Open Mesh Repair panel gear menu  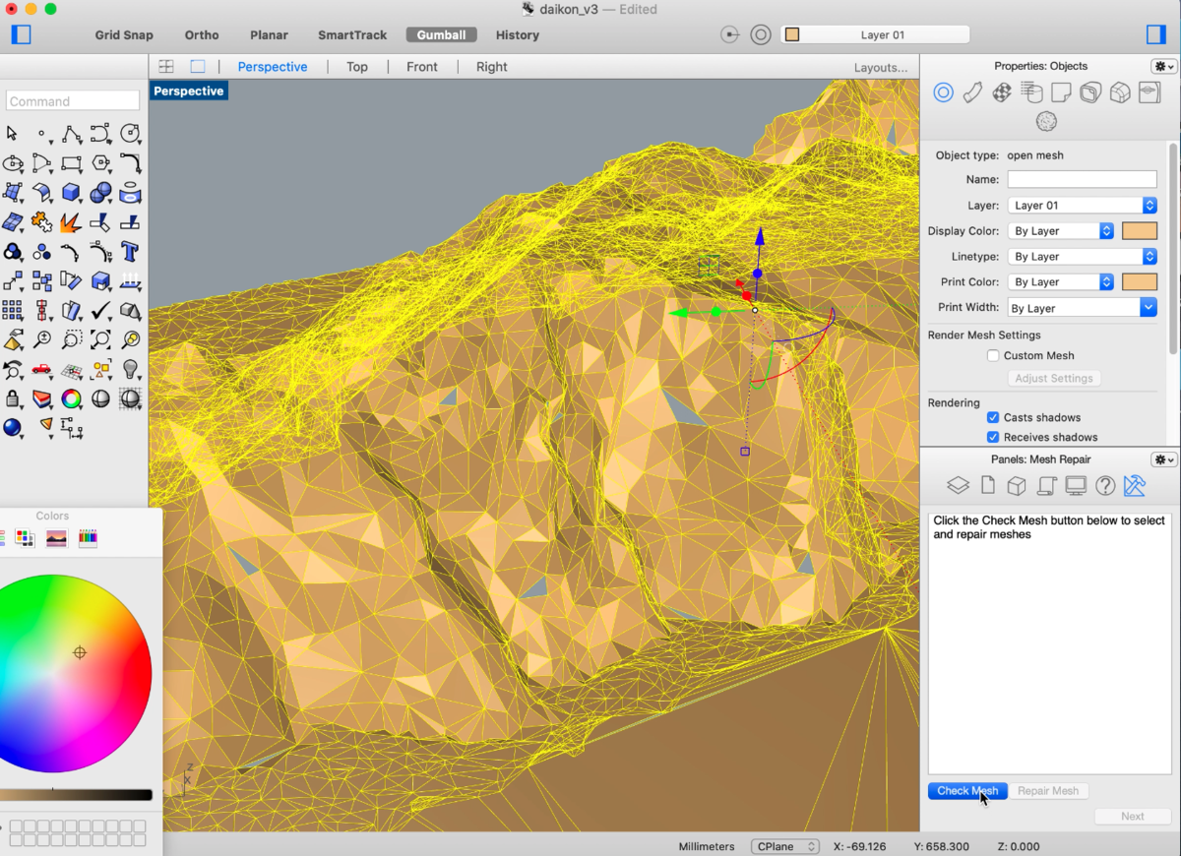1164,459
